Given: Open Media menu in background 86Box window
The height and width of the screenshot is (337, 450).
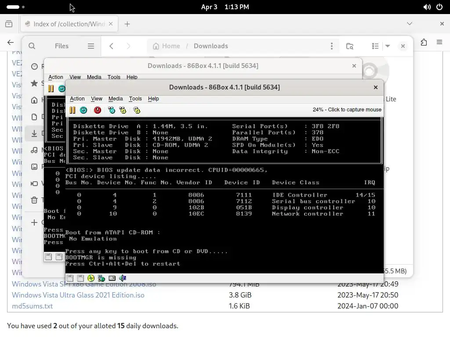Looking at the screenshot, I should [x=94, y=77].
